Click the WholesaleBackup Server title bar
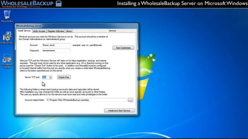The image size is (248, 139). pos(77,26)
